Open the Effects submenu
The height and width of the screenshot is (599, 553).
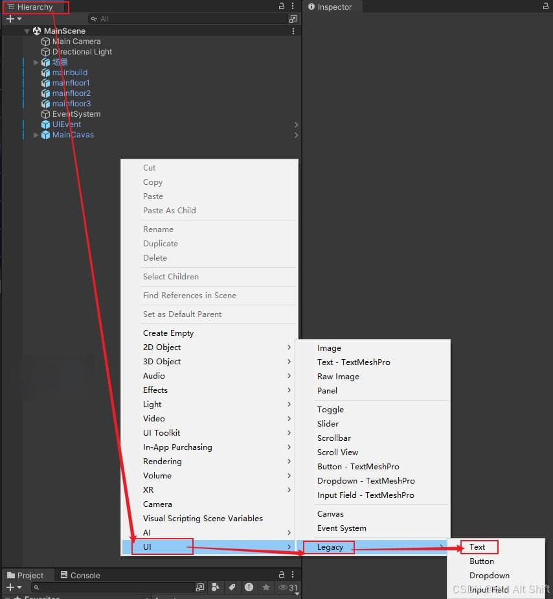[209, 390]
